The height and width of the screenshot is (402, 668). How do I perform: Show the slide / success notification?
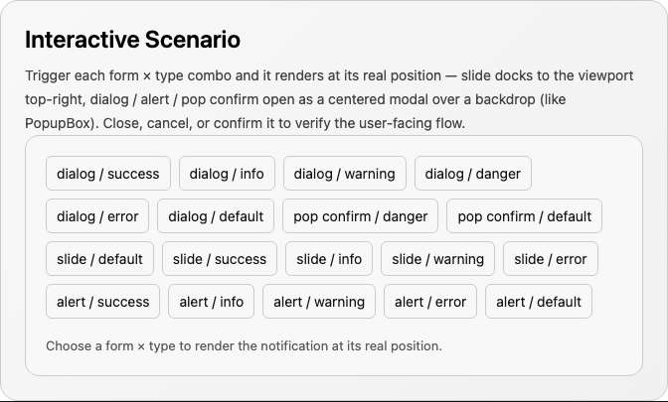coord(220,259)
